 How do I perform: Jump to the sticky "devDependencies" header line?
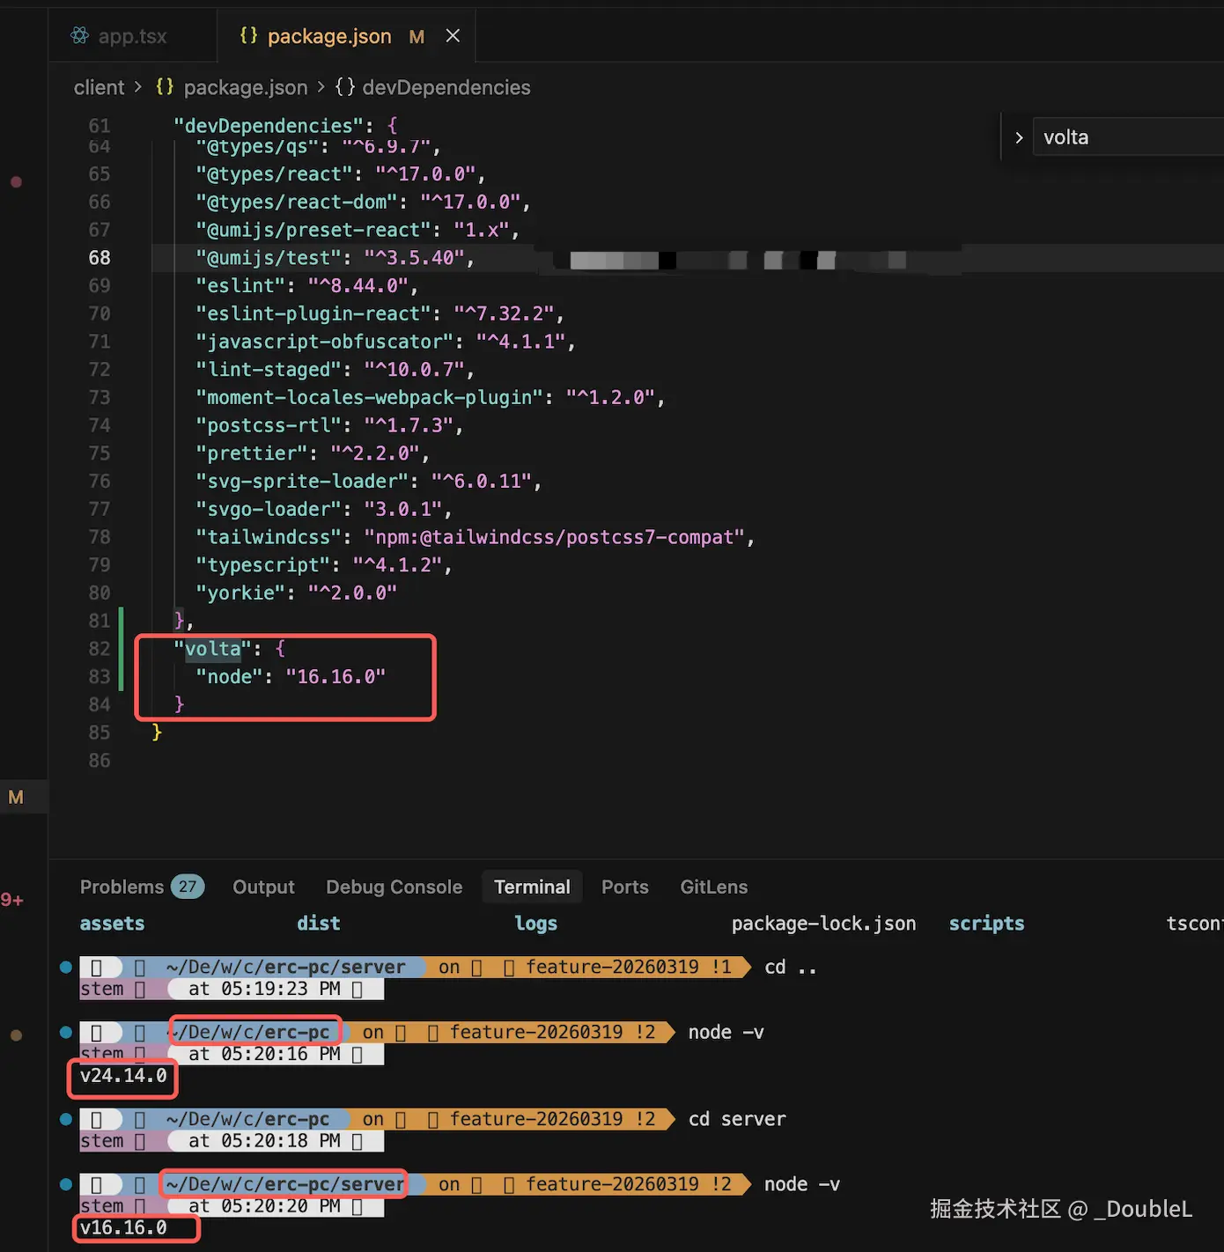[x=285, y=126]
